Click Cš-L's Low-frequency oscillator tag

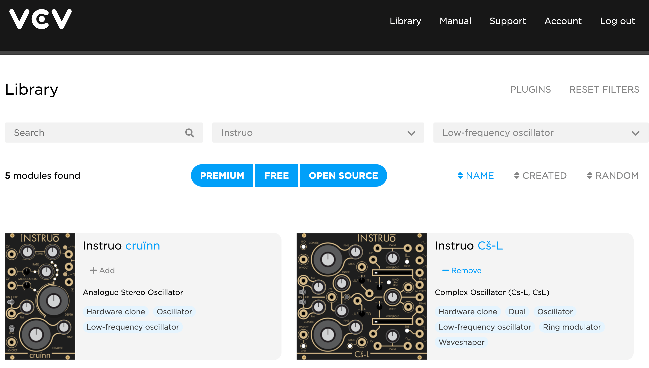pyautogui.click(x=485, y=327)
